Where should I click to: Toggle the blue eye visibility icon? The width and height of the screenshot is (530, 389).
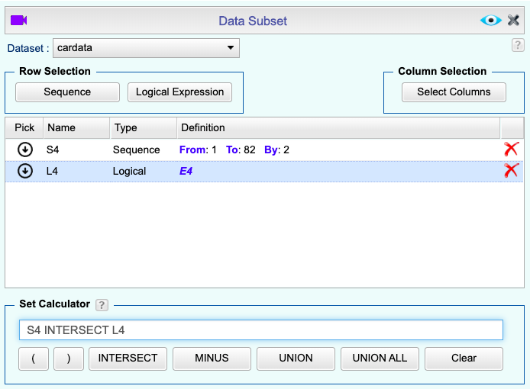(x=490, y=21)
